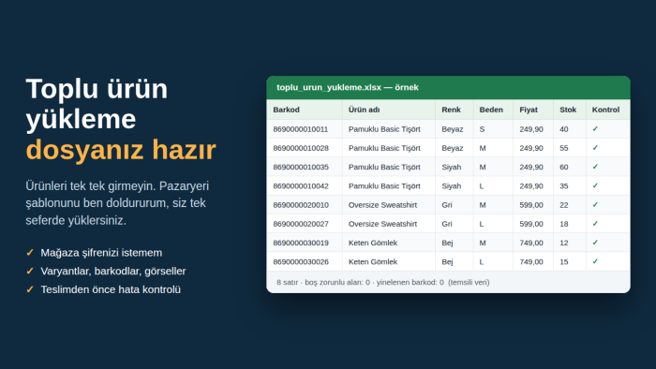Click the Mağaza şifrenizi istemem bullet text
Image resolution: width=656 pixels, height=369 pixels.
click(101, 253)
